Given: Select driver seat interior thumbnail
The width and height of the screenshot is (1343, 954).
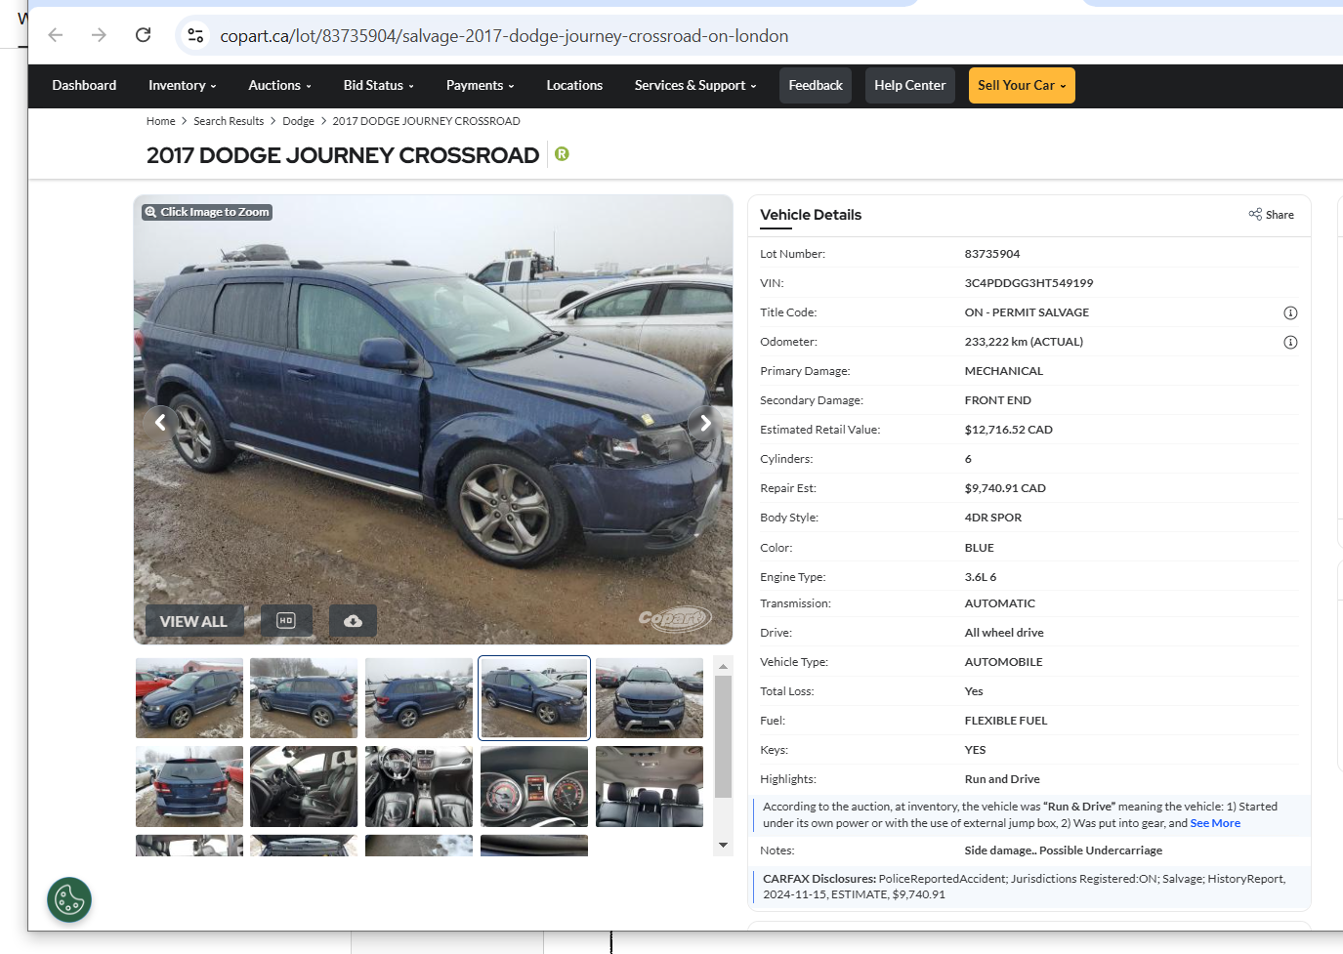Looking at the screenshot, I should (304, 787).
